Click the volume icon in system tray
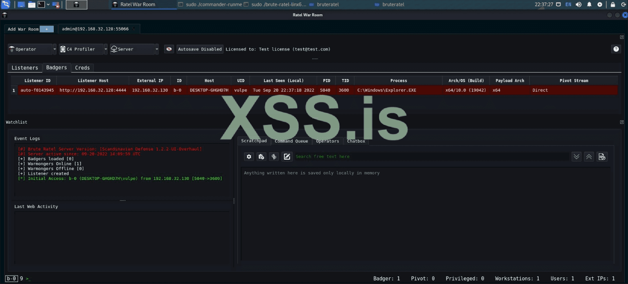This screenshot has height=284, width=628. tap(579, 4)
